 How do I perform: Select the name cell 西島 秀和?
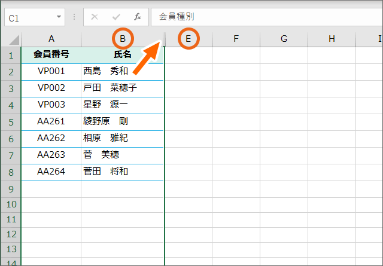pos(122,72)
